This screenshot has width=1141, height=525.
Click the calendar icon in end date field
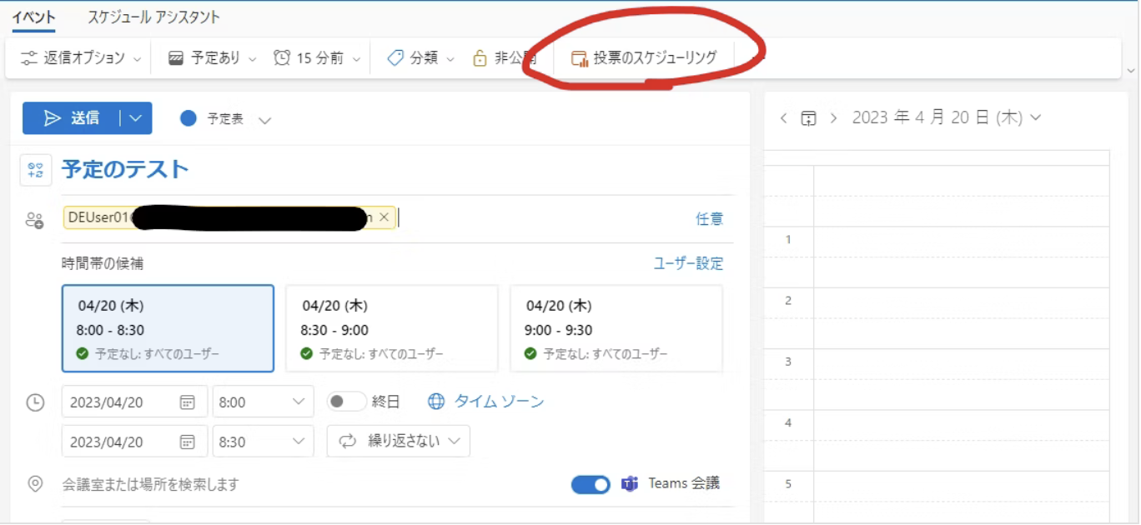tap(188, 442)
